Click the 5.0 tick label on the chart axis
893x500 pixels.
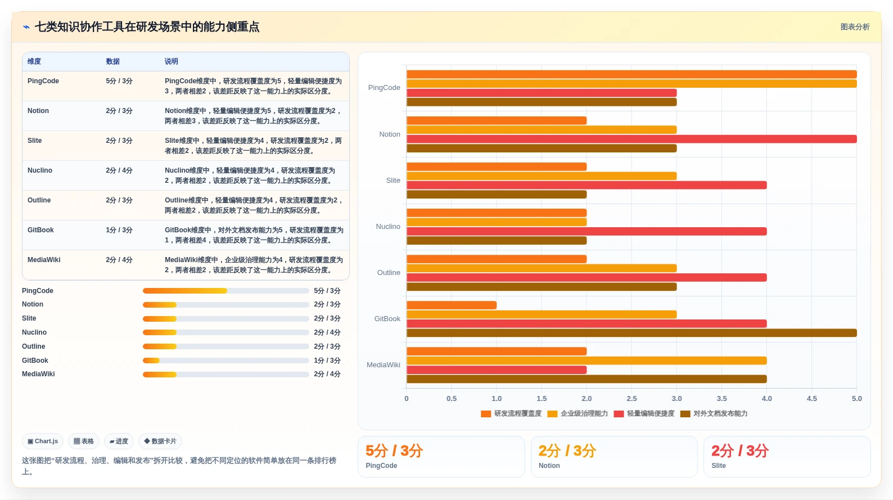(x=856, y=399)
